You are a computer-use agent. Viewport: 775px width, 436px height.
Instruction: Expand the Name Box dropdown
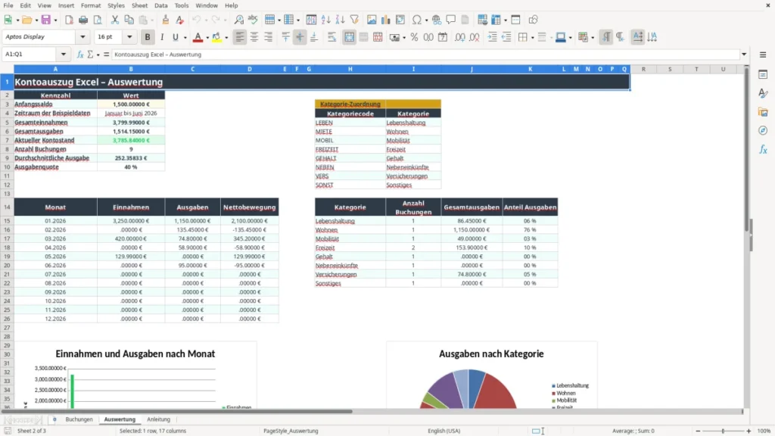[64, 54]
